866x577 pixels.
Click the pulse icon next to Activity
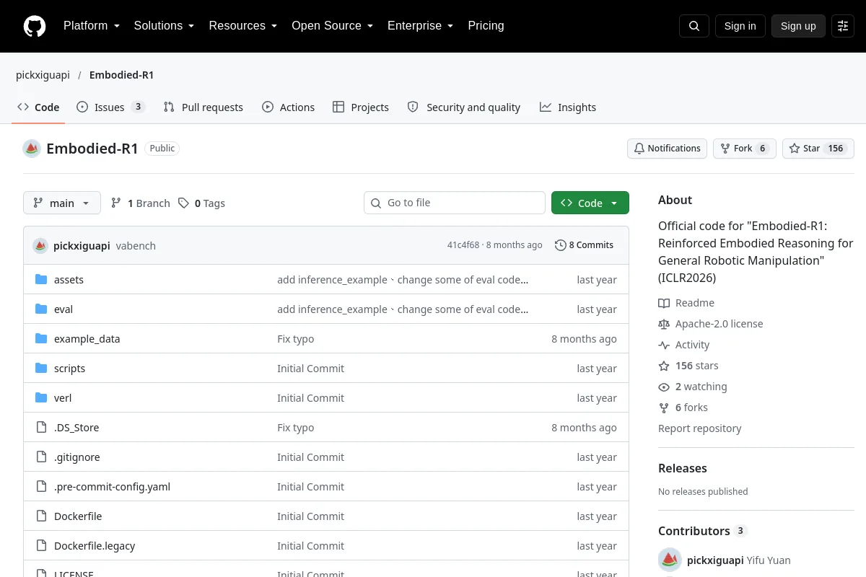[664, 345]
